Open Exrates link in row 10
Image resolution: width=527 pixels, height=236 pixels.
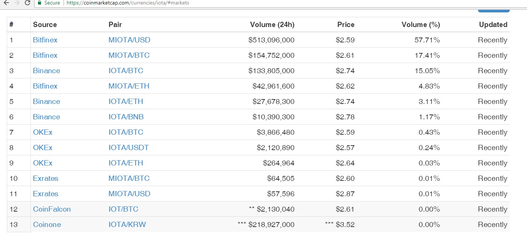(x=46, y=178)
